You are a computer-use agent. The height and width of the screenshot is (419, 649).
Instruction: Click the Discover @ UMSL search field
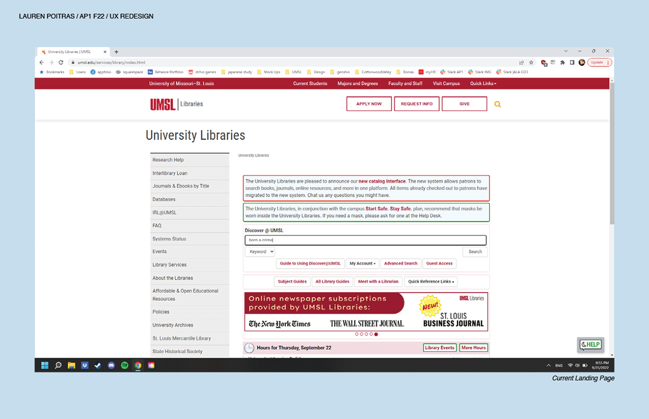366,240
